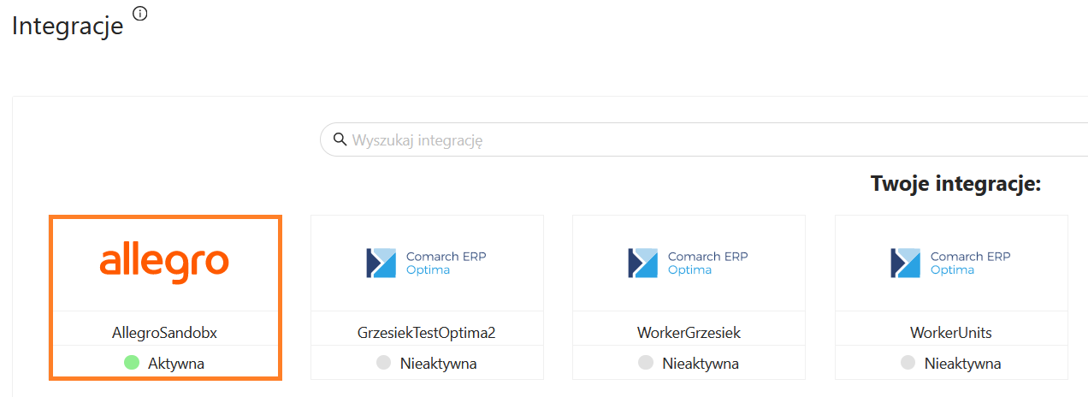Screen dimensions: 1088x397
Task: Open the Allegro logo tile
Action: tap(164, 262)
